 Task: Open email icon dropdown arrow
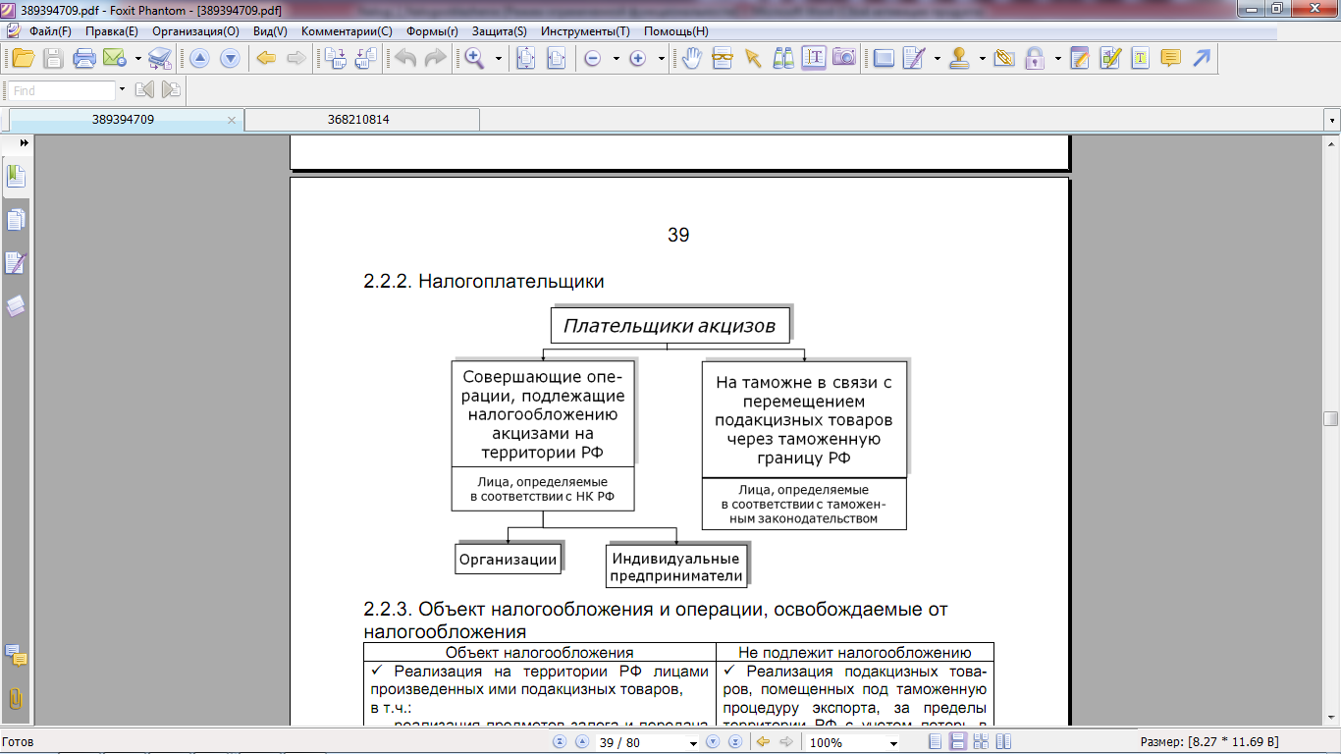(138, 58)
